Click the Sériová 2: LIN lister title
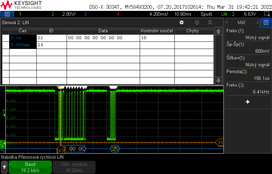Image resolution: width=272 pixels, height=174 pixels. [x=15, y=22]
